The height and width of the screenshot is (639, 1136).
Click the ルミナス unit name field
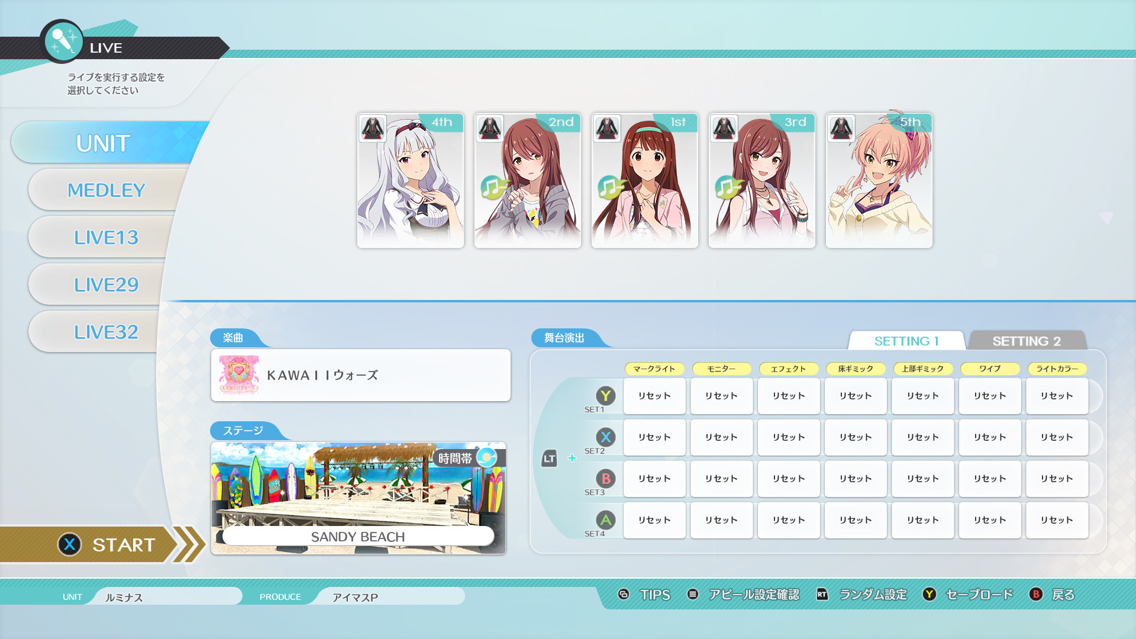tap(168, 596)
